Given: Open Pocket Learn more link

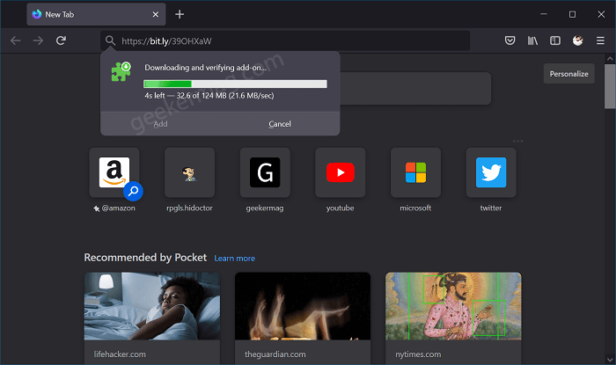Looking at the screenshot, I should point(235,259).
